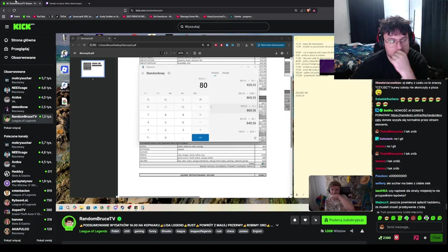Open NEEXcsgo in the Obserwowane list
This screenshot has height=252, width=448.
click(27, 90)
